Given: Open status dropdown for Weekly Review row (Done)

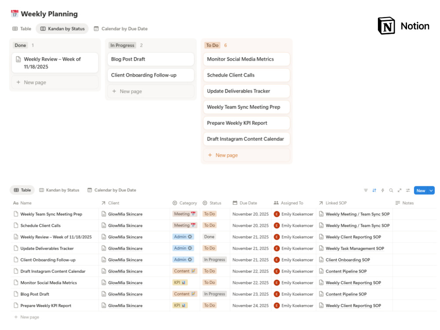Looking at the screenshot, I should [209, 237].
